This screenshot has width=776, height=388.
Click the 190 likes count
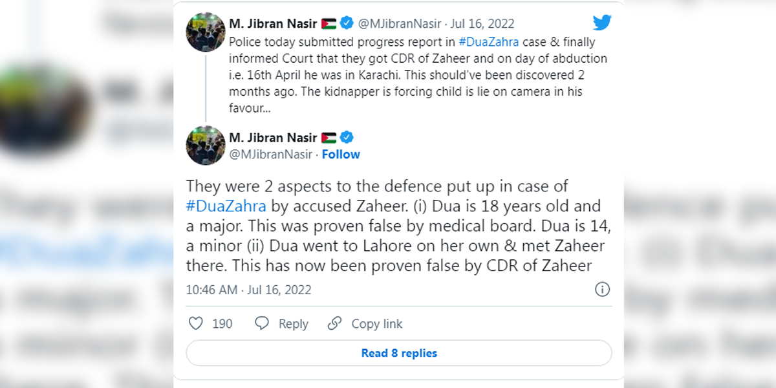click(222, 324)
